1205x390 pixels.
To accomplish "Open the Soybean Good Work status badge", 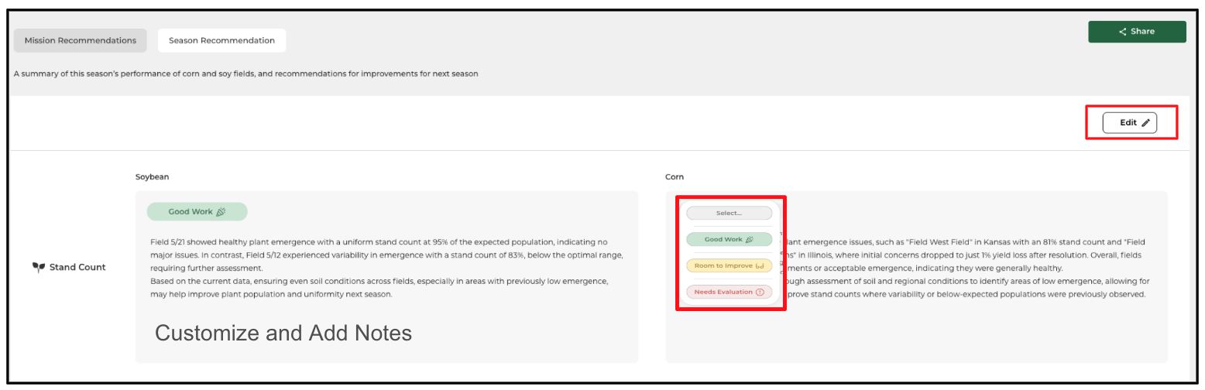I will (197, 212).
